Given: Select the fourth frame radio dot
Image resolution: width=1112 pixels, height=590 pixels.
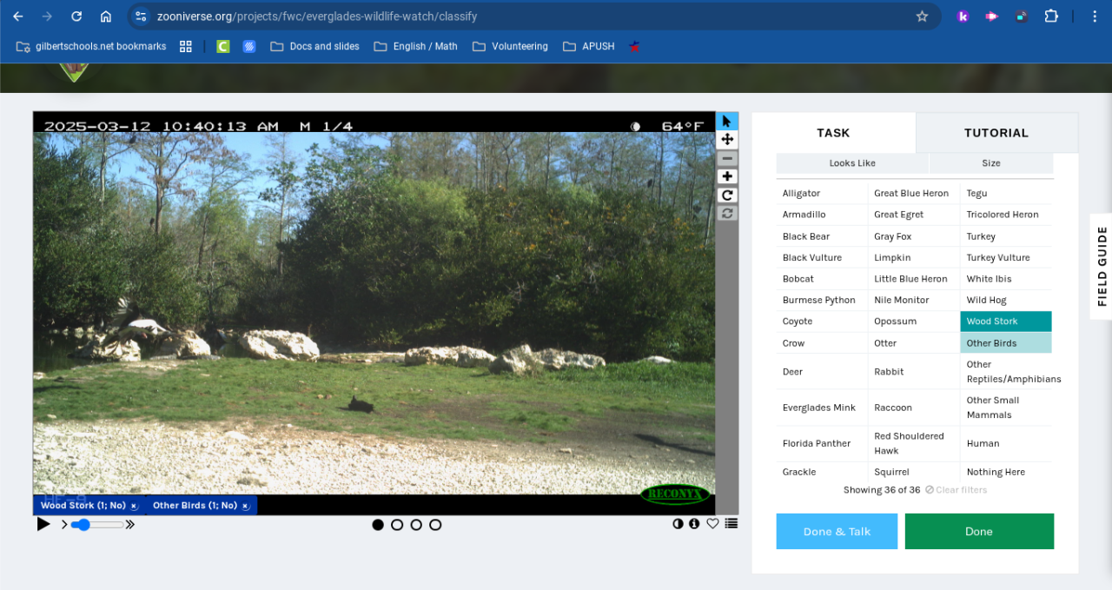Looking at the screenshot, I should (435, 525).
